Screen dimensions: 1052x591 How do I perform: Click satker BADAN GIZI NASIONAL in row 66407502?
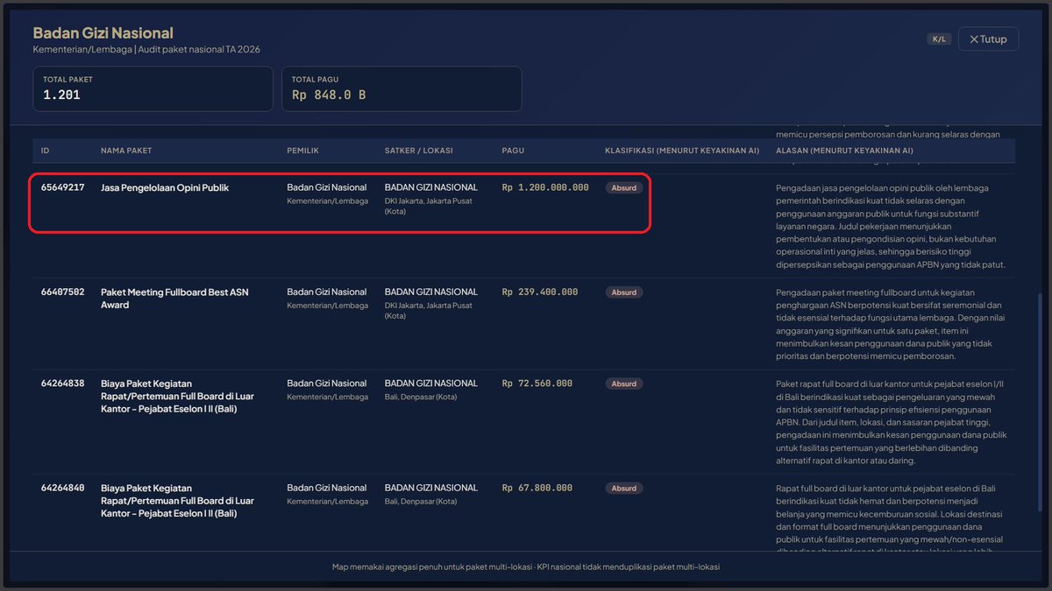(x=431, y=292)
